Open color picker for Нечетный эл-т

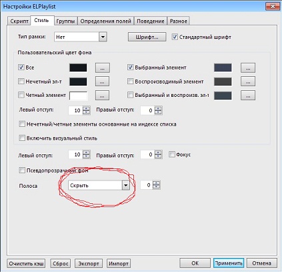click(102, 82)
